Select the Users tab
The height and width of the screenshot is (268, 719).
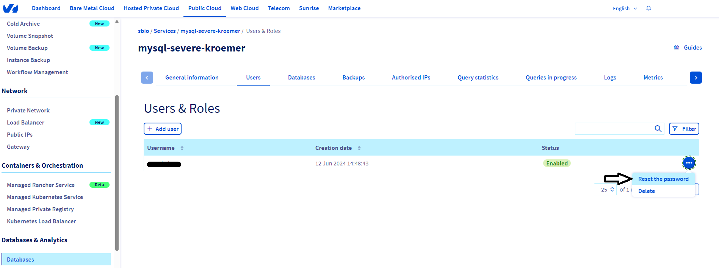point(253,78)
